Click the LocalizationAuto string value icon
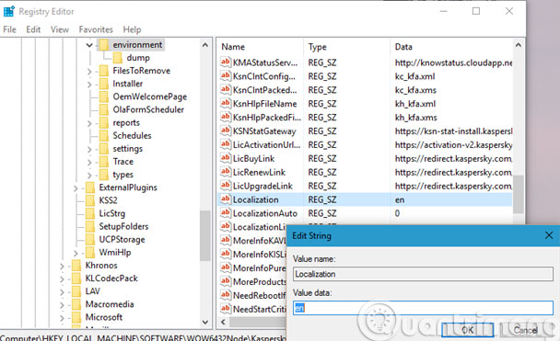Image resolution: width=560 pixels, height=341 pixels. pos(226,213)
